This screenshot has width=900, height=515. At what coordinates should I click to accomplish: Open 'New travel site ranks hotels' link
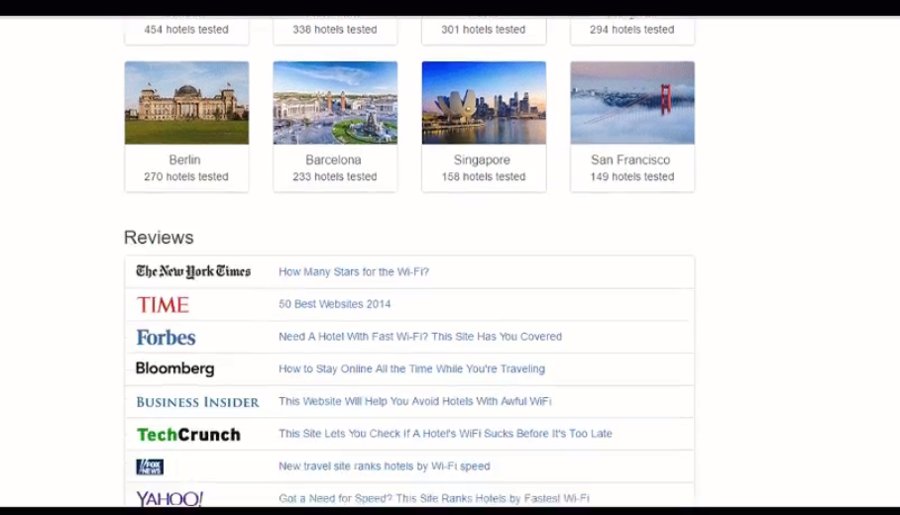pos(384,466)
